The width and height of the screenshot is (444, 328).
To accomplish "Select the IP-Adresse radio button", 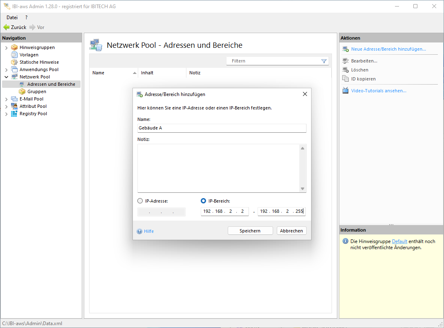I will click(140, 201).
